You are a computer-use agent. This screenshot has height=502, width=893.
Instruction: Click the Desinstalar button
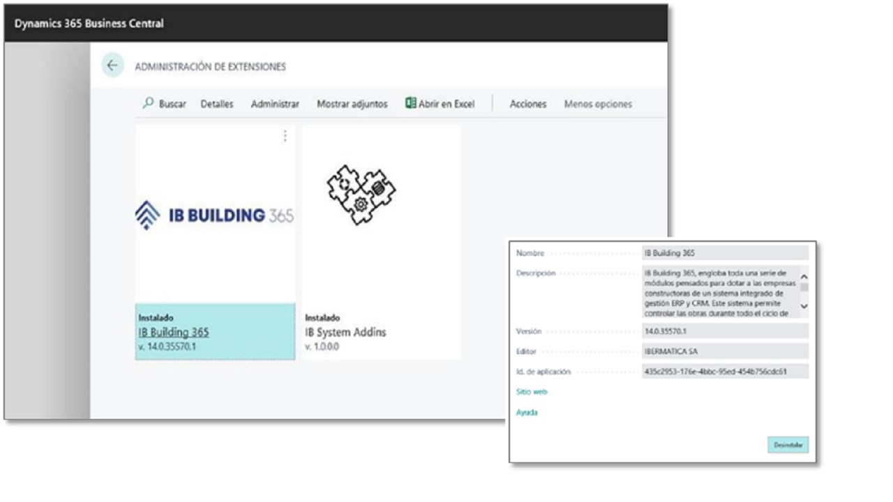[788, 445]
